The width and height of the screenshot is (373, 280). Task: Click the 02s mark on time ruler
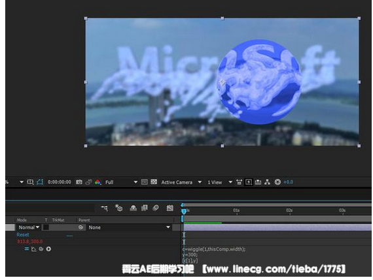[289, 210]
